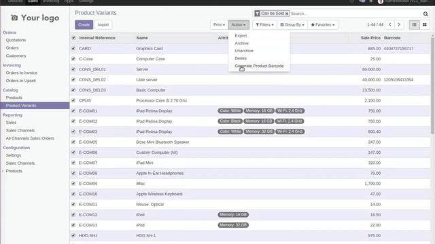435x244 pixels.
Task: Choose Delete from the Action menu
Action: click(241, 58)
